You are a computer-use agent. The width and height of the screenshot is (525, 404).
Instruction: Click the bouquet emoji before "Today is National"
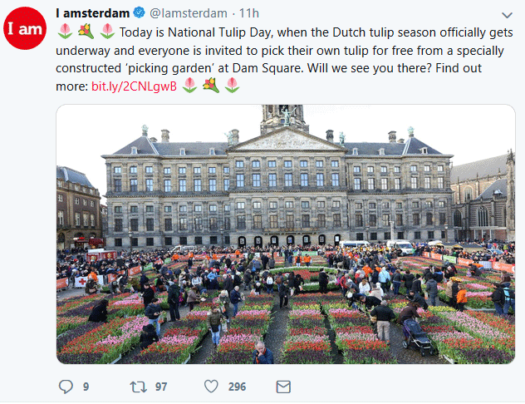coord(86,32)
